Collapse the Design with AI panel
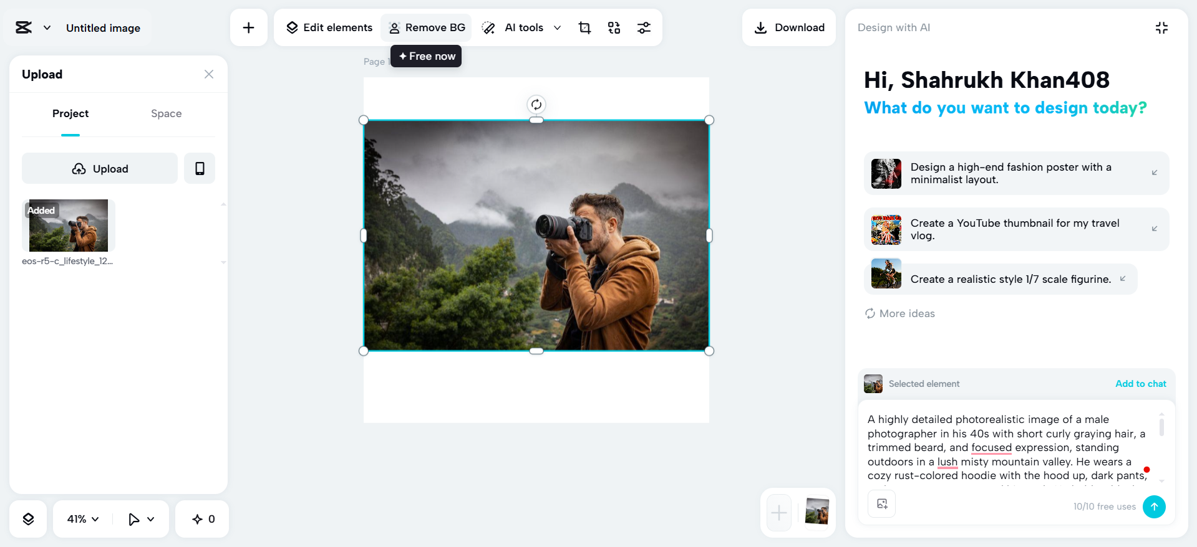The width and height of the screenshot is (1197, 547). point(1161,27)
